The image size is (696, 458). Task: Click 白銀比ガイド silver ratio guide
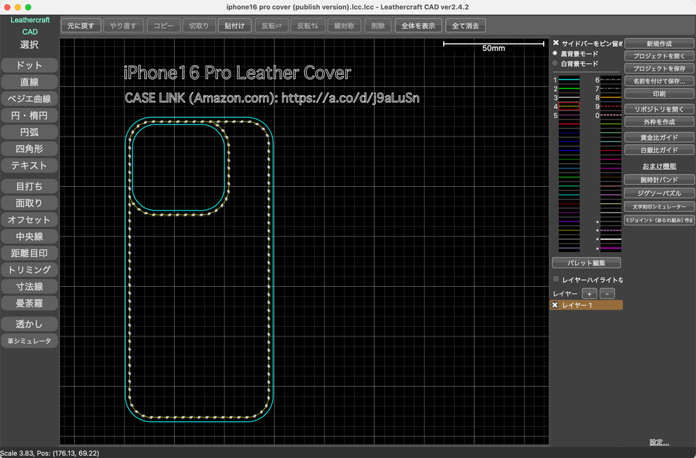[659, 150]
